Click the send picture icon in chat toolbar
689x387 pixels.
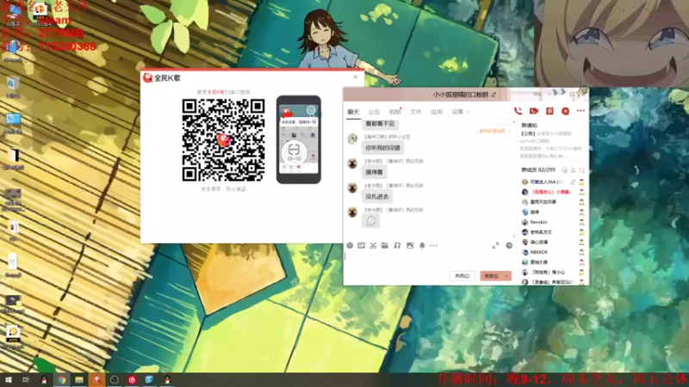click(x=410, y=245)
